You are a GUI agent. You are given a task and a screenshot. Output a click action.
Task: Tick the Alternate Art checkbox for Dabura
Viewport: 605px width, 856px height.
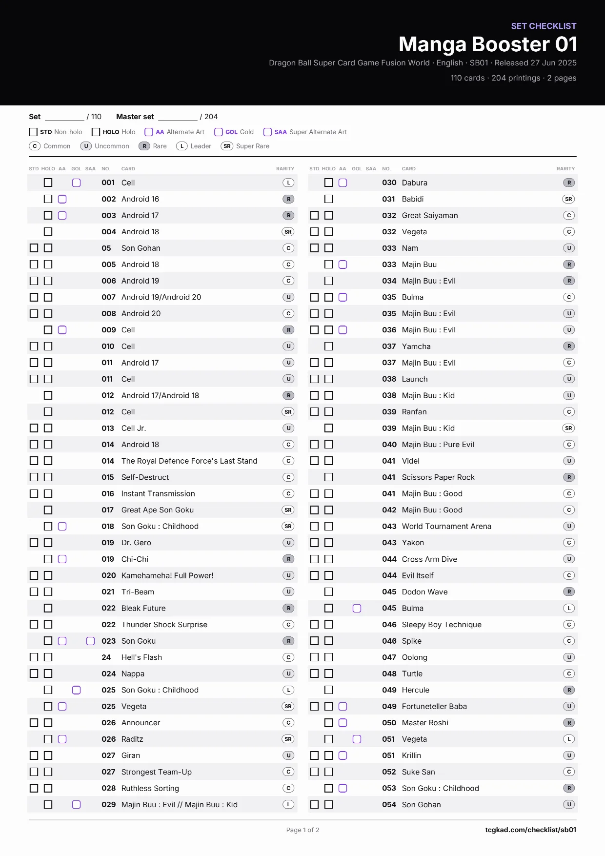(343, 183)
